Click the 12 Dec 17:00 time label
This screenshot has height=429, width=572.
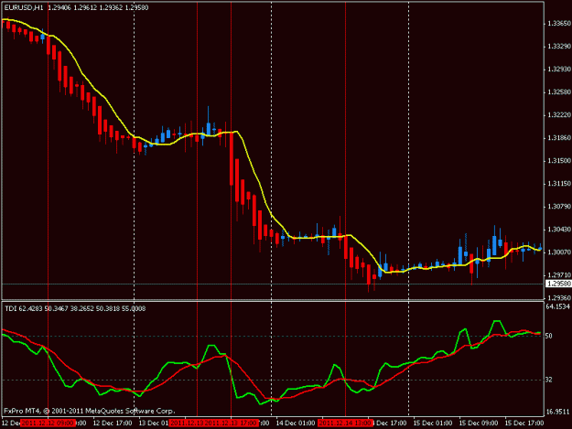point(113,424)
